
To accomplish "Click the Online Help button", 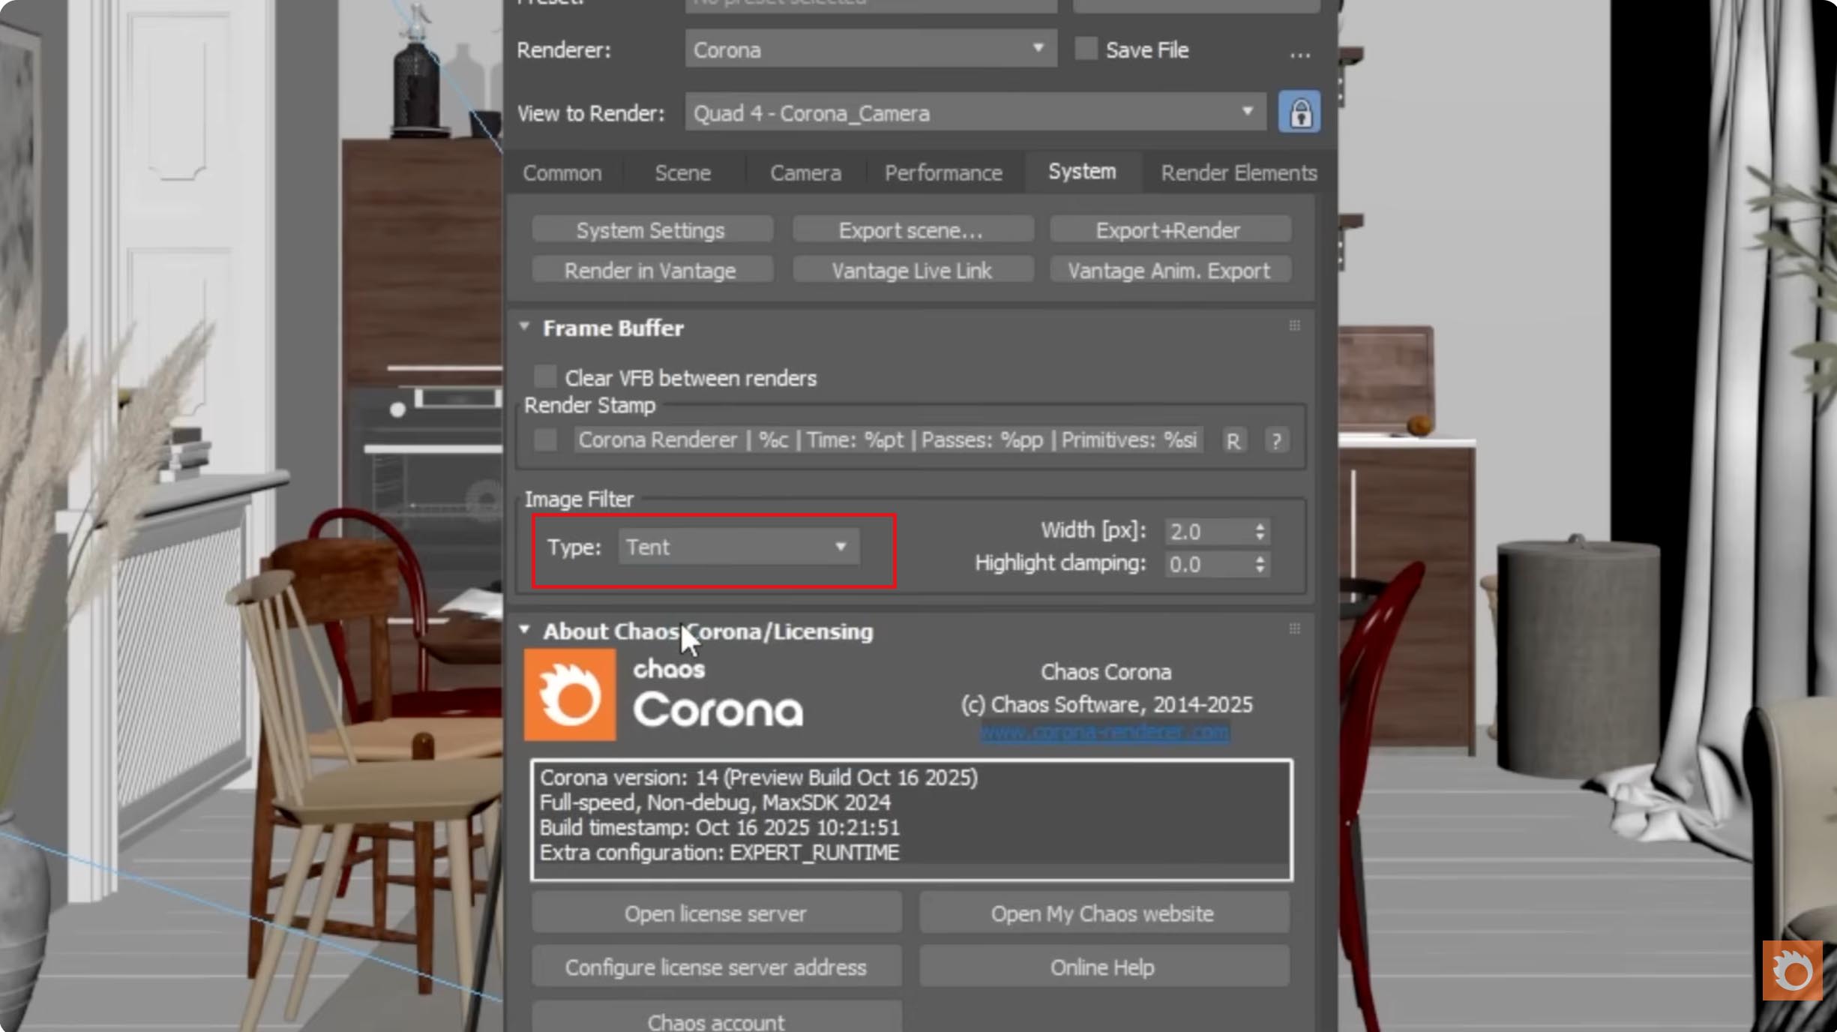I will [x=1103, y=967].
